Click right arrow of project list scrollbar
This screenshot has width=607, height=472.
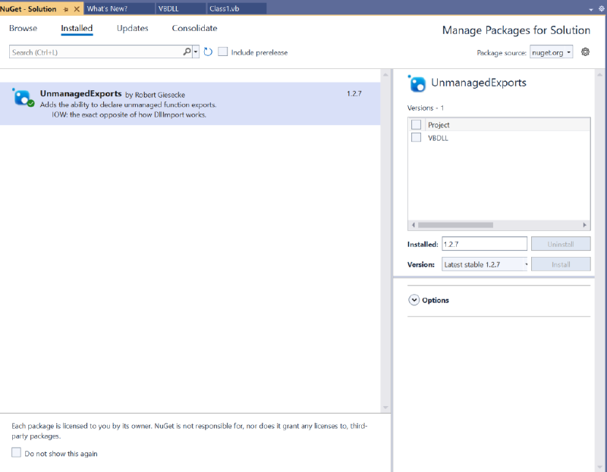584,225
